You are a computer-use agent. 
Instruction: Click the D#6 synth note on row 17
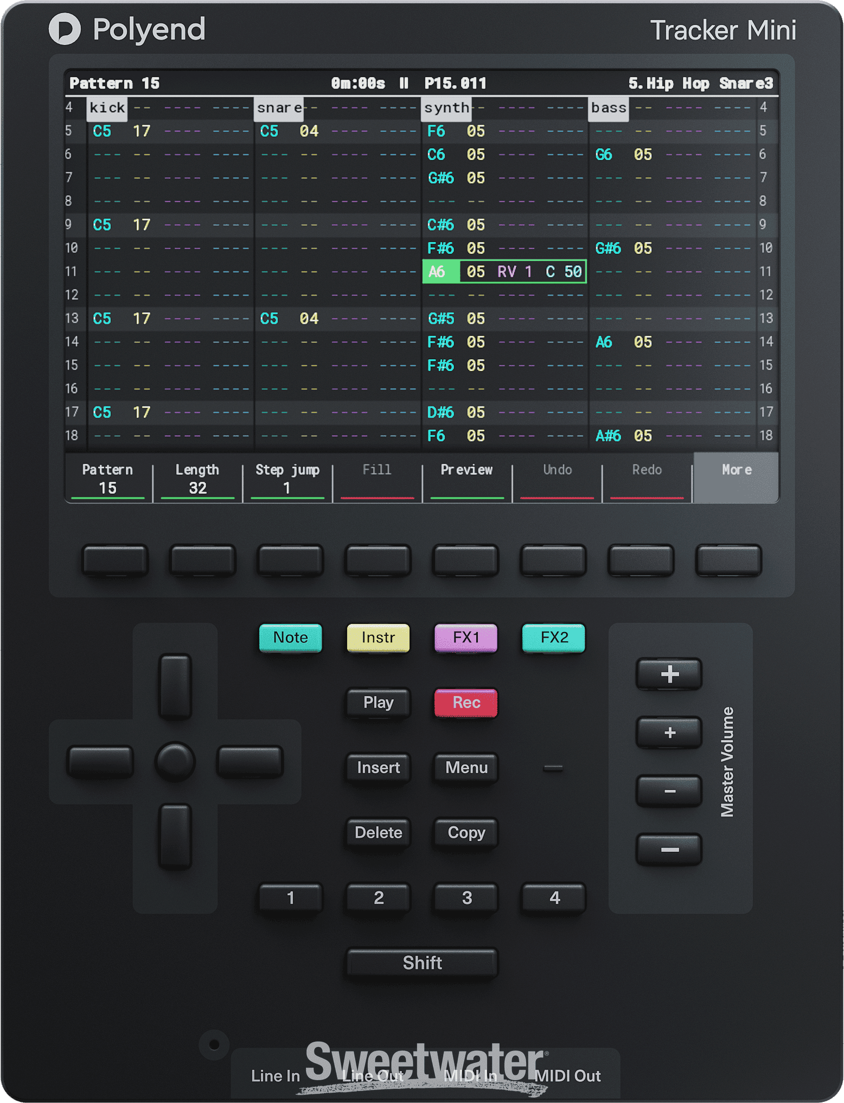click(440, 412)
